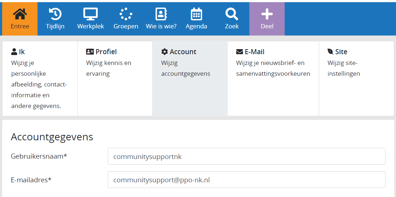Select the Werkplek monitor icon
Viewport: 396px width, 197px height.
pyautogui.click(x=90, y=14)
